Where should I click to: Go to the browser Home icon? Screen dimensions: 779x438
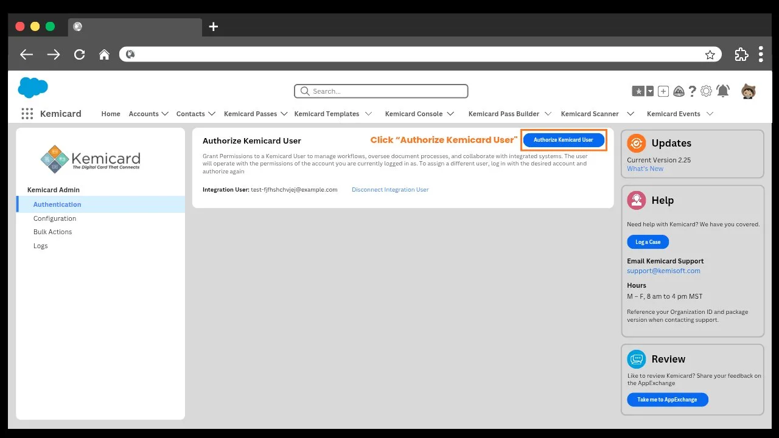[x=104, y=55]
